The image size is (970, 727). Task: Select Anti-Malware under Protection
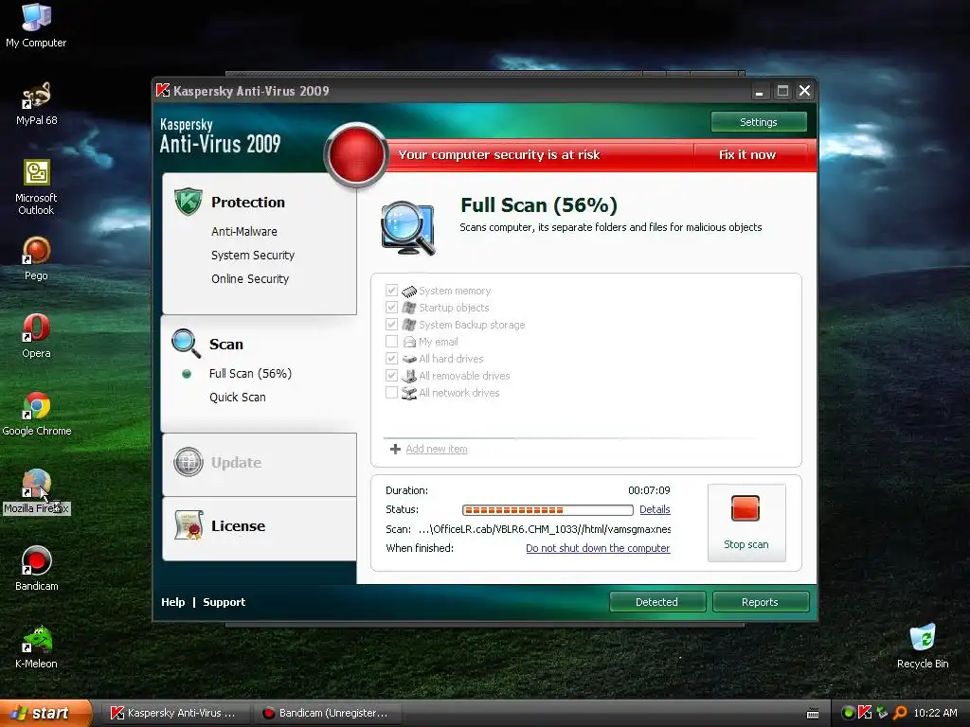tap(244, 232)
